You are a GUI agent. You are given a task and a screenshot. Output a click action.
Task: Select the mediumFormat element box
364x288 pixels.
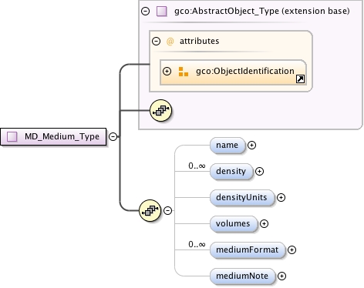point(248,250)
